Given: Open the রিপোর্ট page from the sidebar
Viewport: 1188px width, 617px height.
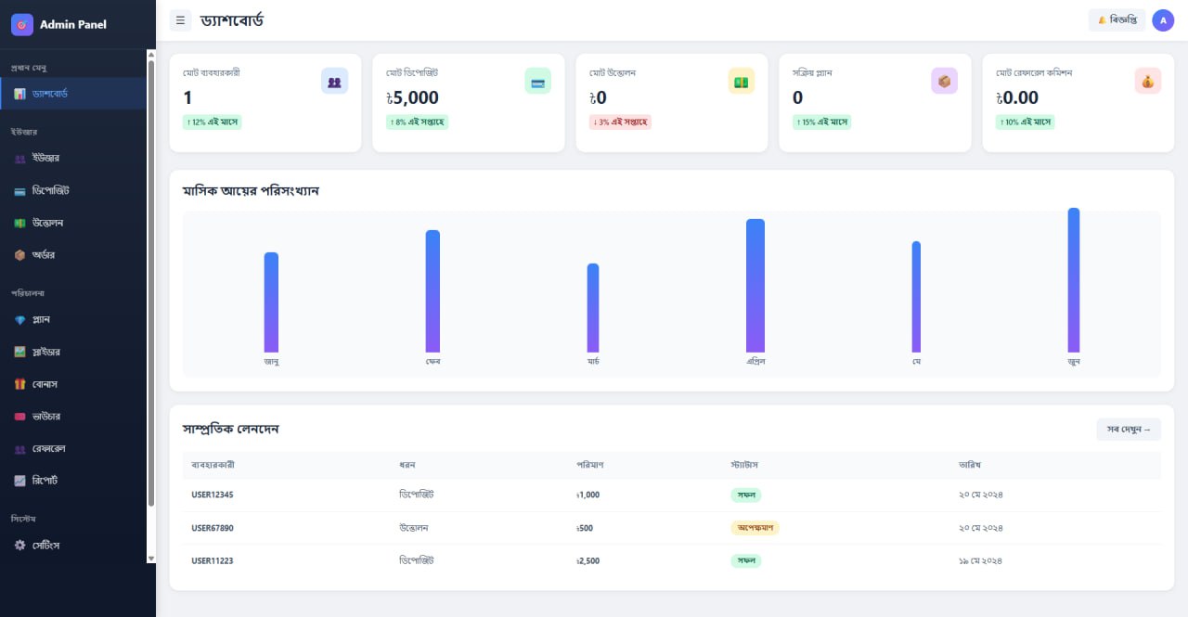Looking at the screenshot, I should pos(45,481).
